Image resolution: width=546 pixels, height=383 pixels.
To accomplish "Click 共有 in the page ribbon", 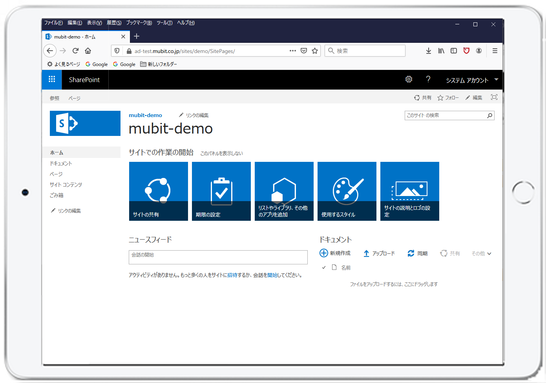I will point(423,97).
